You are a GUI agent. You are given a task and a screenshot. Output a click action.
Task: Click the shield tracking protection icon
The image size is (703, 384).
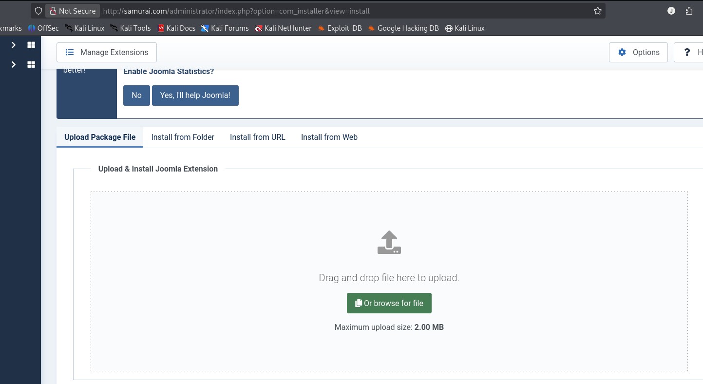(x=38, y=11)
